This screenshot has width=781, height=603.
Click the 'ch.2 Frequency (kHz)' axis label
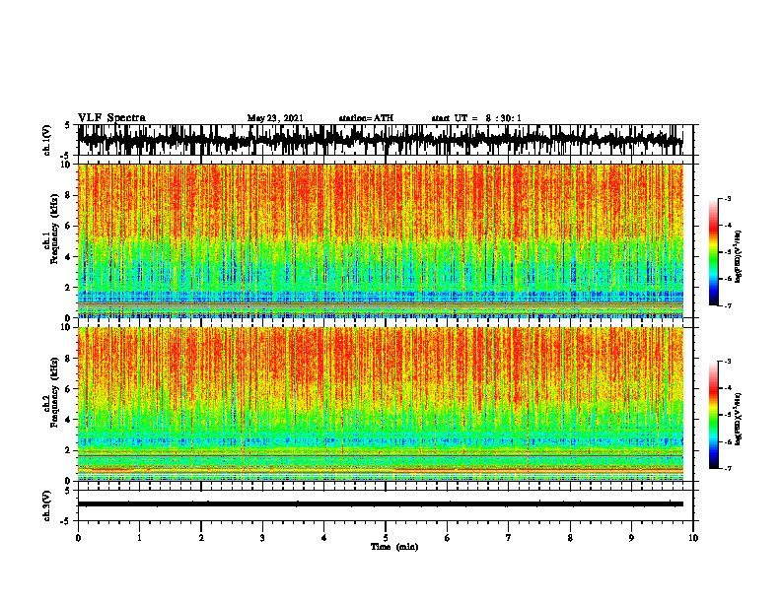point(51,393)
